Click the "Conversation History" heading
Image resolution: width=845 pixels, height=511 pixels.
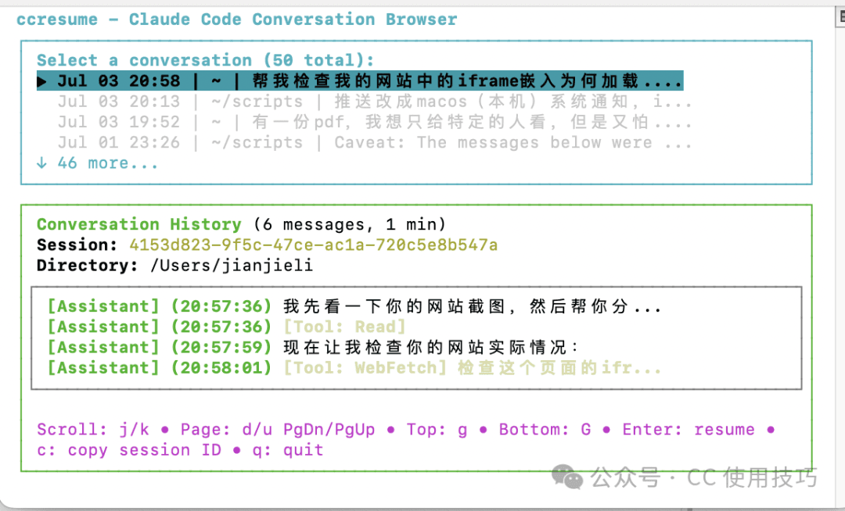[x=139, y=225]
